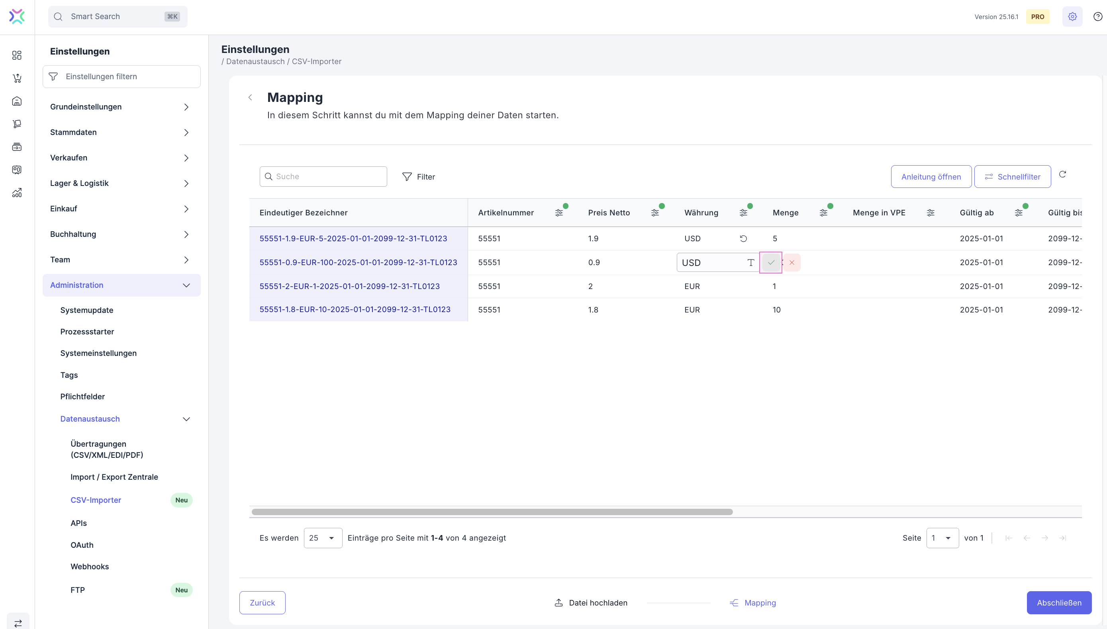Open the Schnellfilter panel
The width and height of the screenshot is (1107, 629).
tap(1012, 177)
